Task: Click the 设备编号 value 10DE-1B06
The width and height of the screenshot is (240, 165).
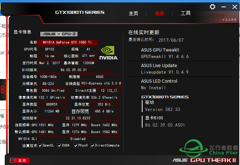Action: (x=48, y=77)
